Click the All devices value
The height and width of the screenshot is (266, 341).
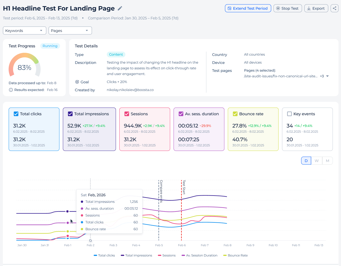click(253, 62)
